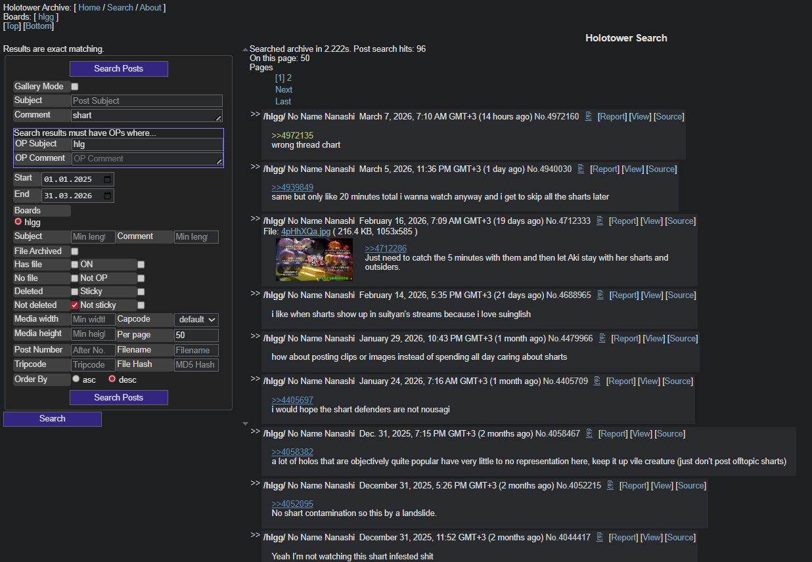
Task: Click the lower Search Posts button
Action: point(119,398)
